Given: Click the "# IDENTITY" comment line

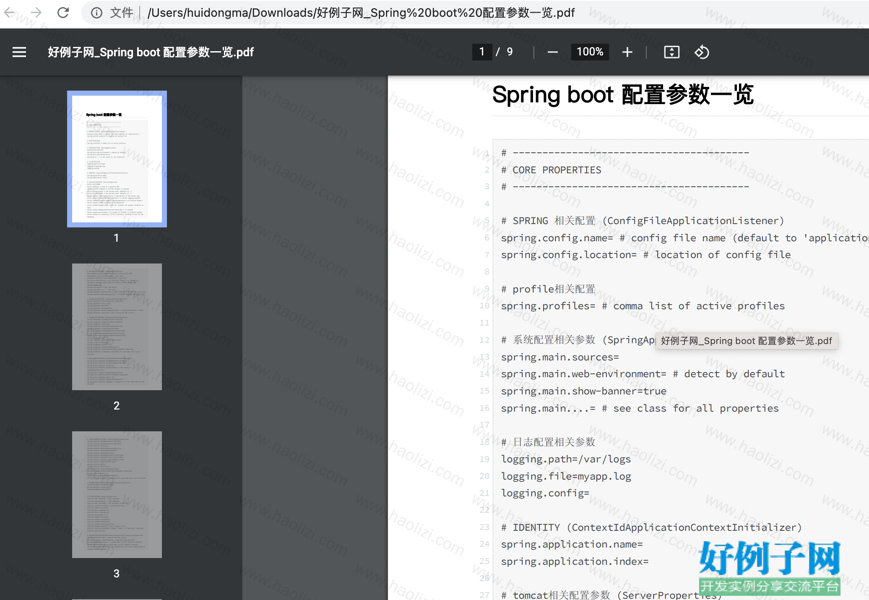Looking at the screenshot, I should 651,527.
